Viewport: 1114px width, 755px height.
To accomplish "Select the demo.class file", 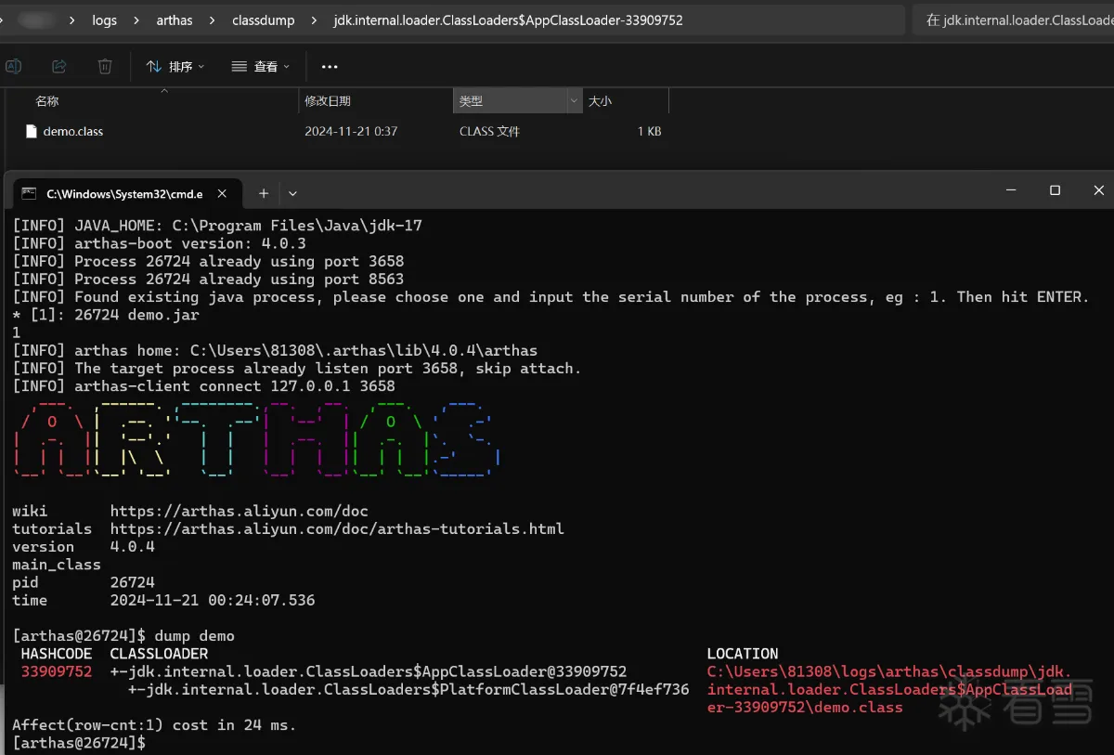I will coord(73,132).
